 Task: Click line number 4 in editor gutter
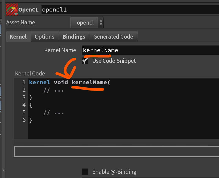[24, 105]
